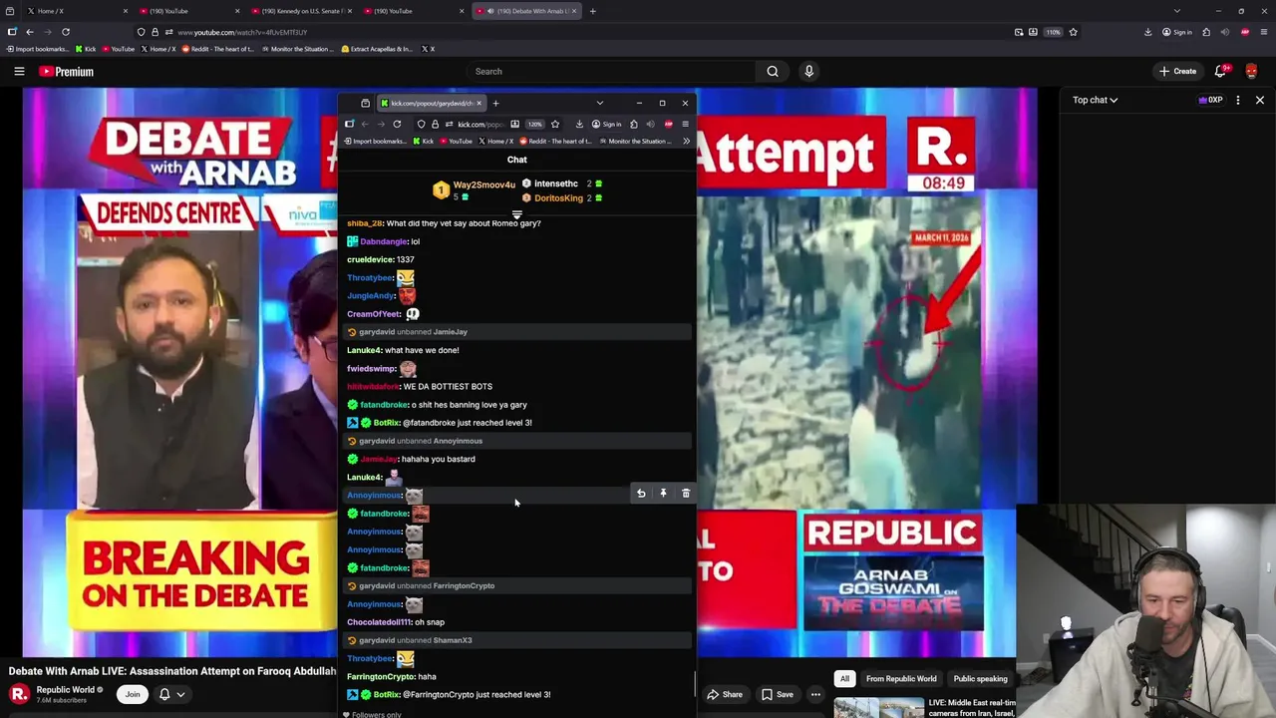The width and height of the screenshot is (1276, 718).
Task: Open the YouTube hamburger guide menu
Action: coord(19,71)
